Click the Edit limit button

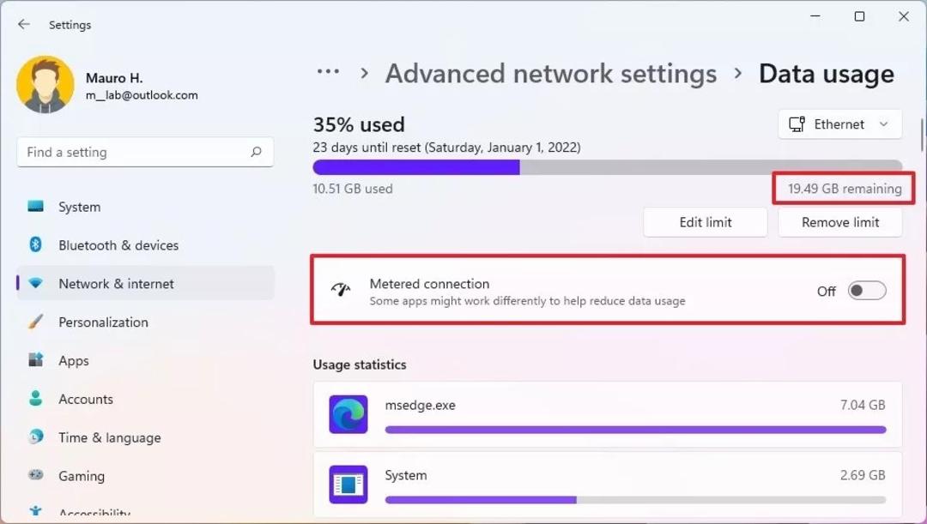coord(706,222)
